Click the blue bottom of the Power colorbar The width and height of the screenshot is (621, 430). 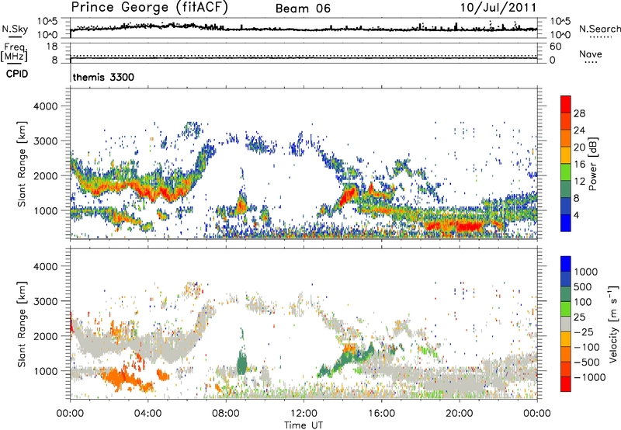tap(566, 224)
